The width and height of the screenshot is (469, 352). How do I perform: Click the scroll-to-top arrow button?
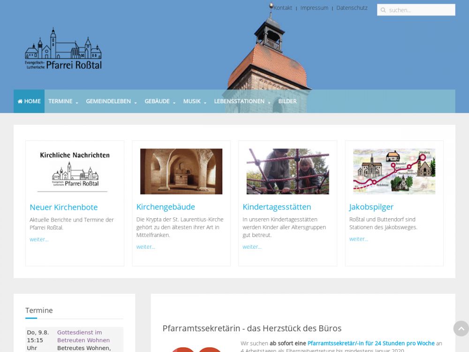point(461,329)
